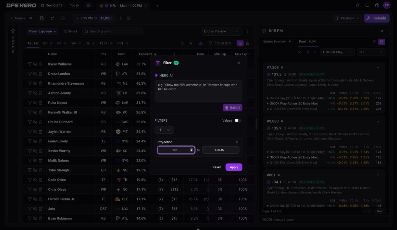
Task: Hide Bijan Robinson using the eye icon
Action: tap(35, 219)
